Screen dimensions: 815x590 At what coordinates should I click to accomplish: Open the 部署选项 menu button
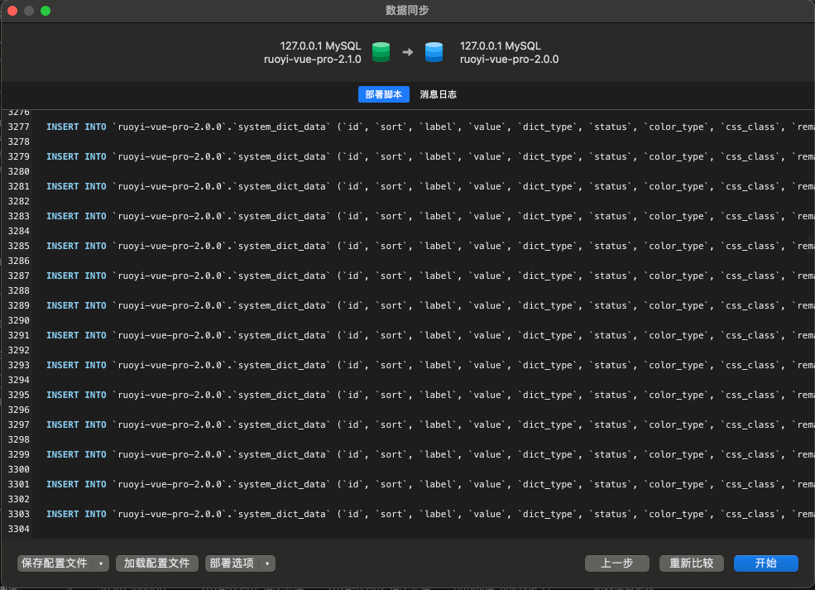click(232, 564)
